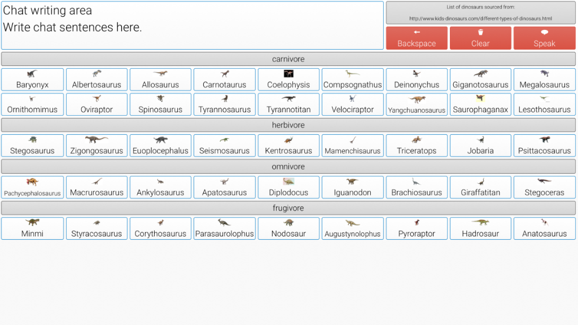The width and height of the screenshot is (578, 325).
Task: Pick the Allosaurus tile
Action: point(160,80)
